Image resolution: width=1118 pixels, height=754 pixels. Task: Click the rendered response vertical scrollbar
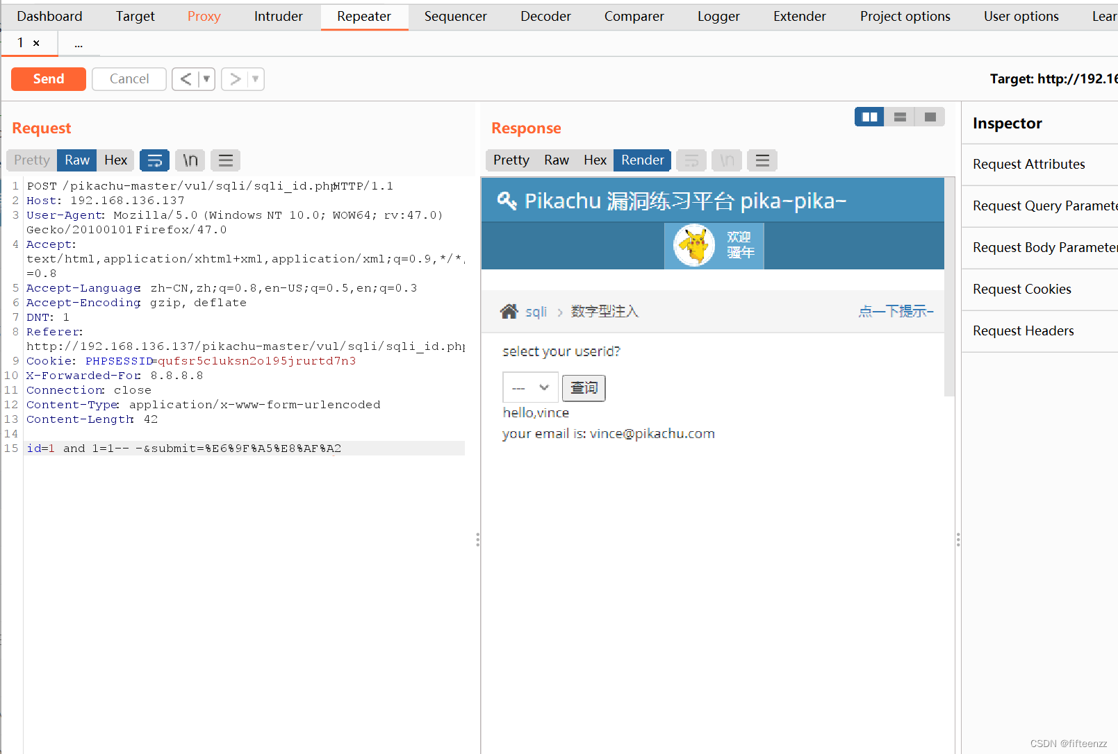point(949,287)
